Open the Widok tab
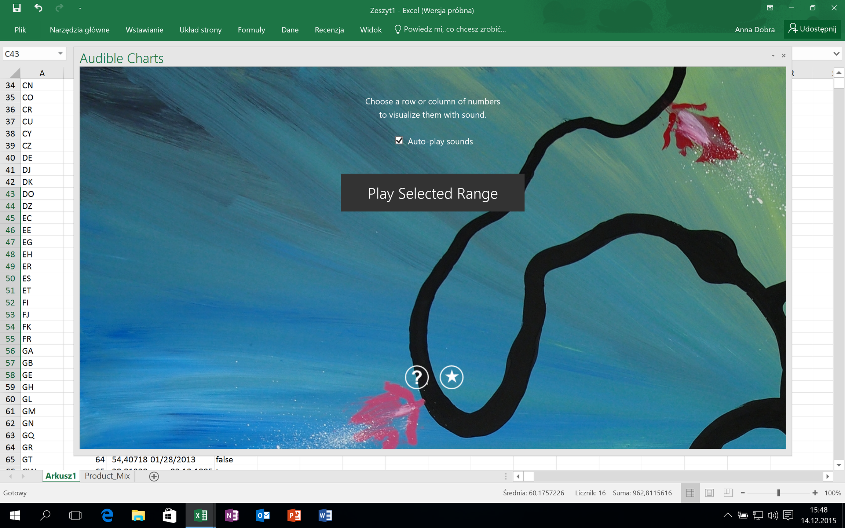Screen dimensions: 845x528 371,30
